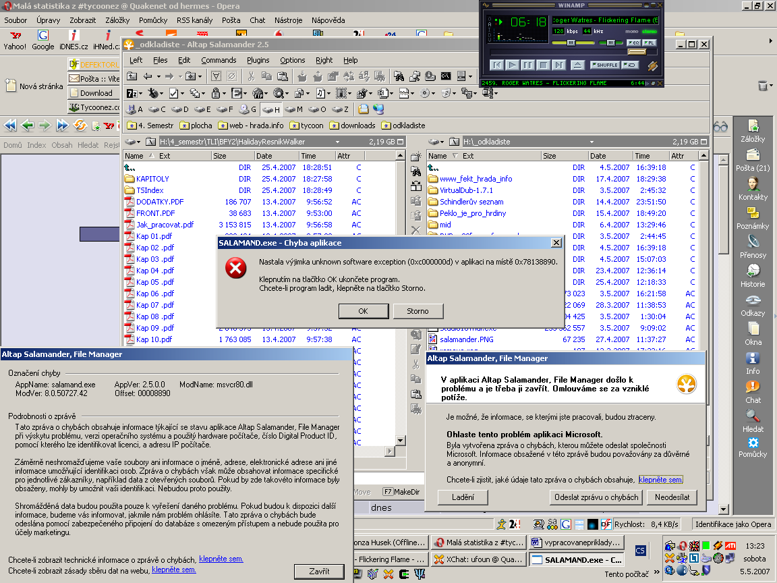This screenshot has height=583, width=777.
Task: Click the Winamp eject button
Action: tap(577, 65)
